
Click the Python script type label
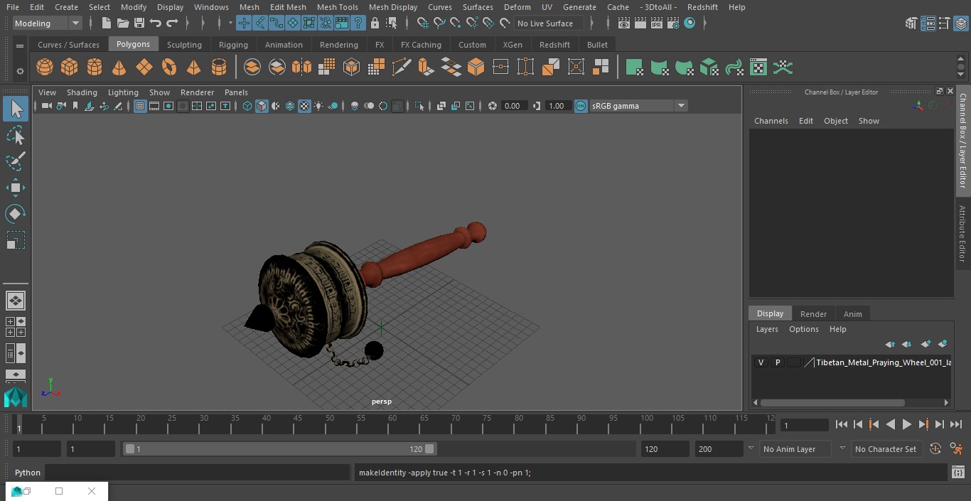28,473
